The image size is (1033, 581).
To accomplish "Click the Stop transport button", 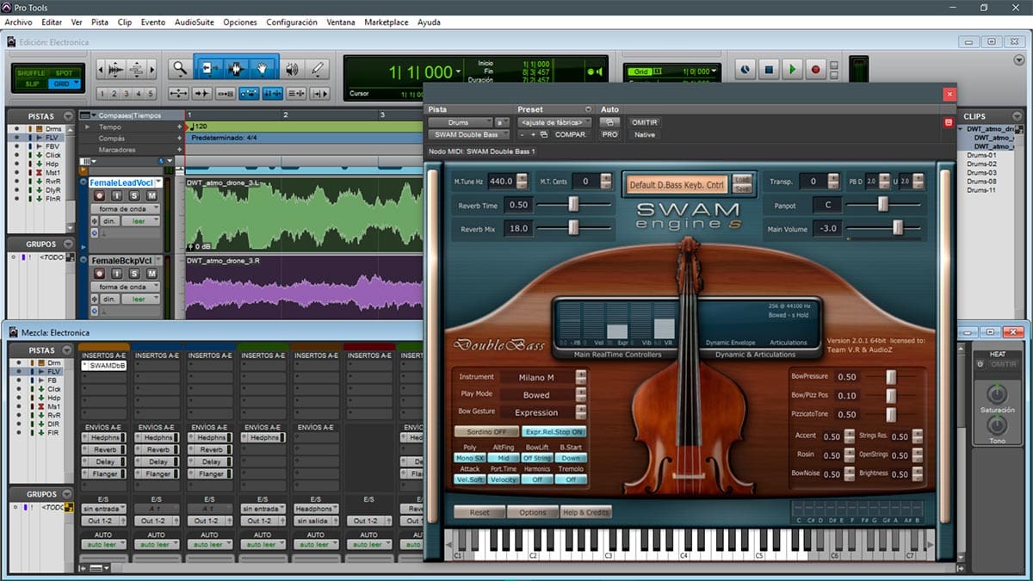I will [770, 70].
